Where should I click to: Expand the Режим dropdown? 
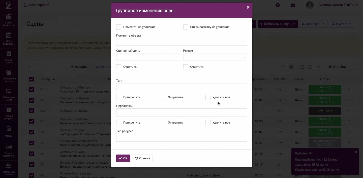coord(215,57)
